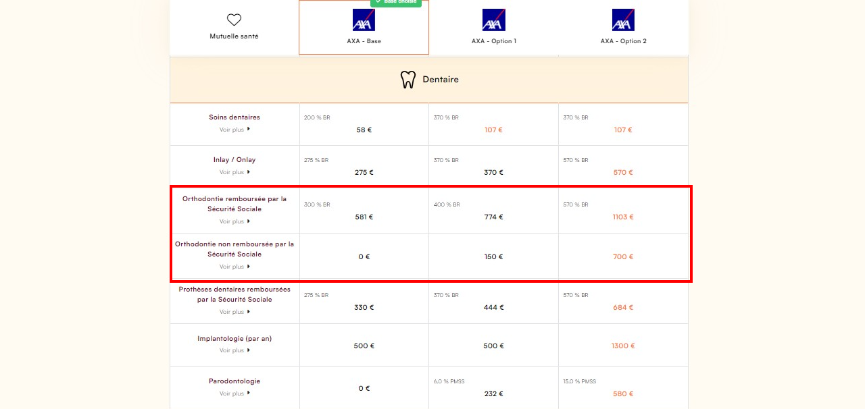This screenshot has height=409, width=865.
Task: Click the 581 € orthodontie value
Action: coord(364,217)
